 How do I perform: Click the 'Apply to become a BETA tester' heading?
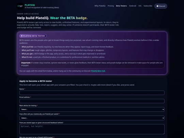36,81
